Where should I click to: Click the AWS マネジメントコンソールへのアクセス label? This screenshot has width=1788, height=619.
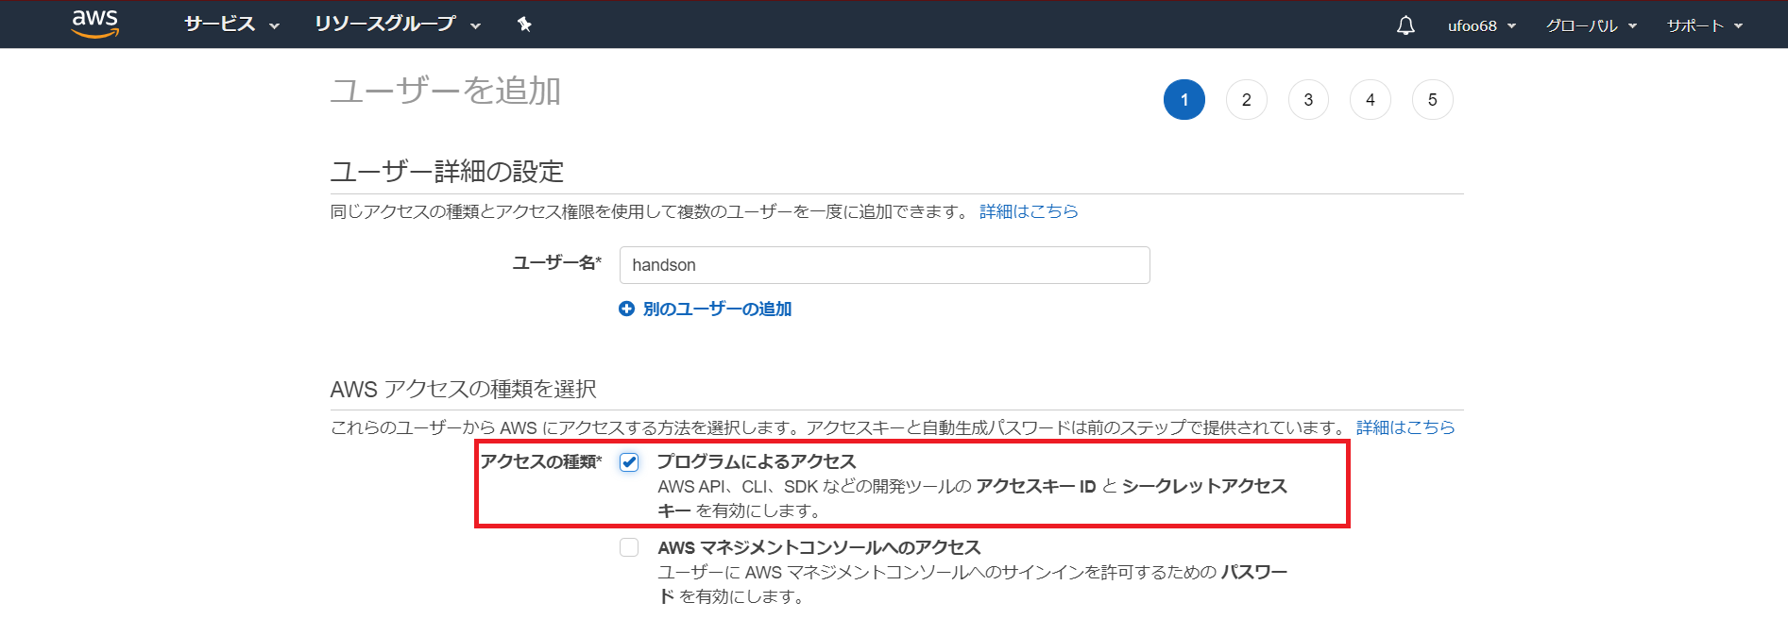819,547
